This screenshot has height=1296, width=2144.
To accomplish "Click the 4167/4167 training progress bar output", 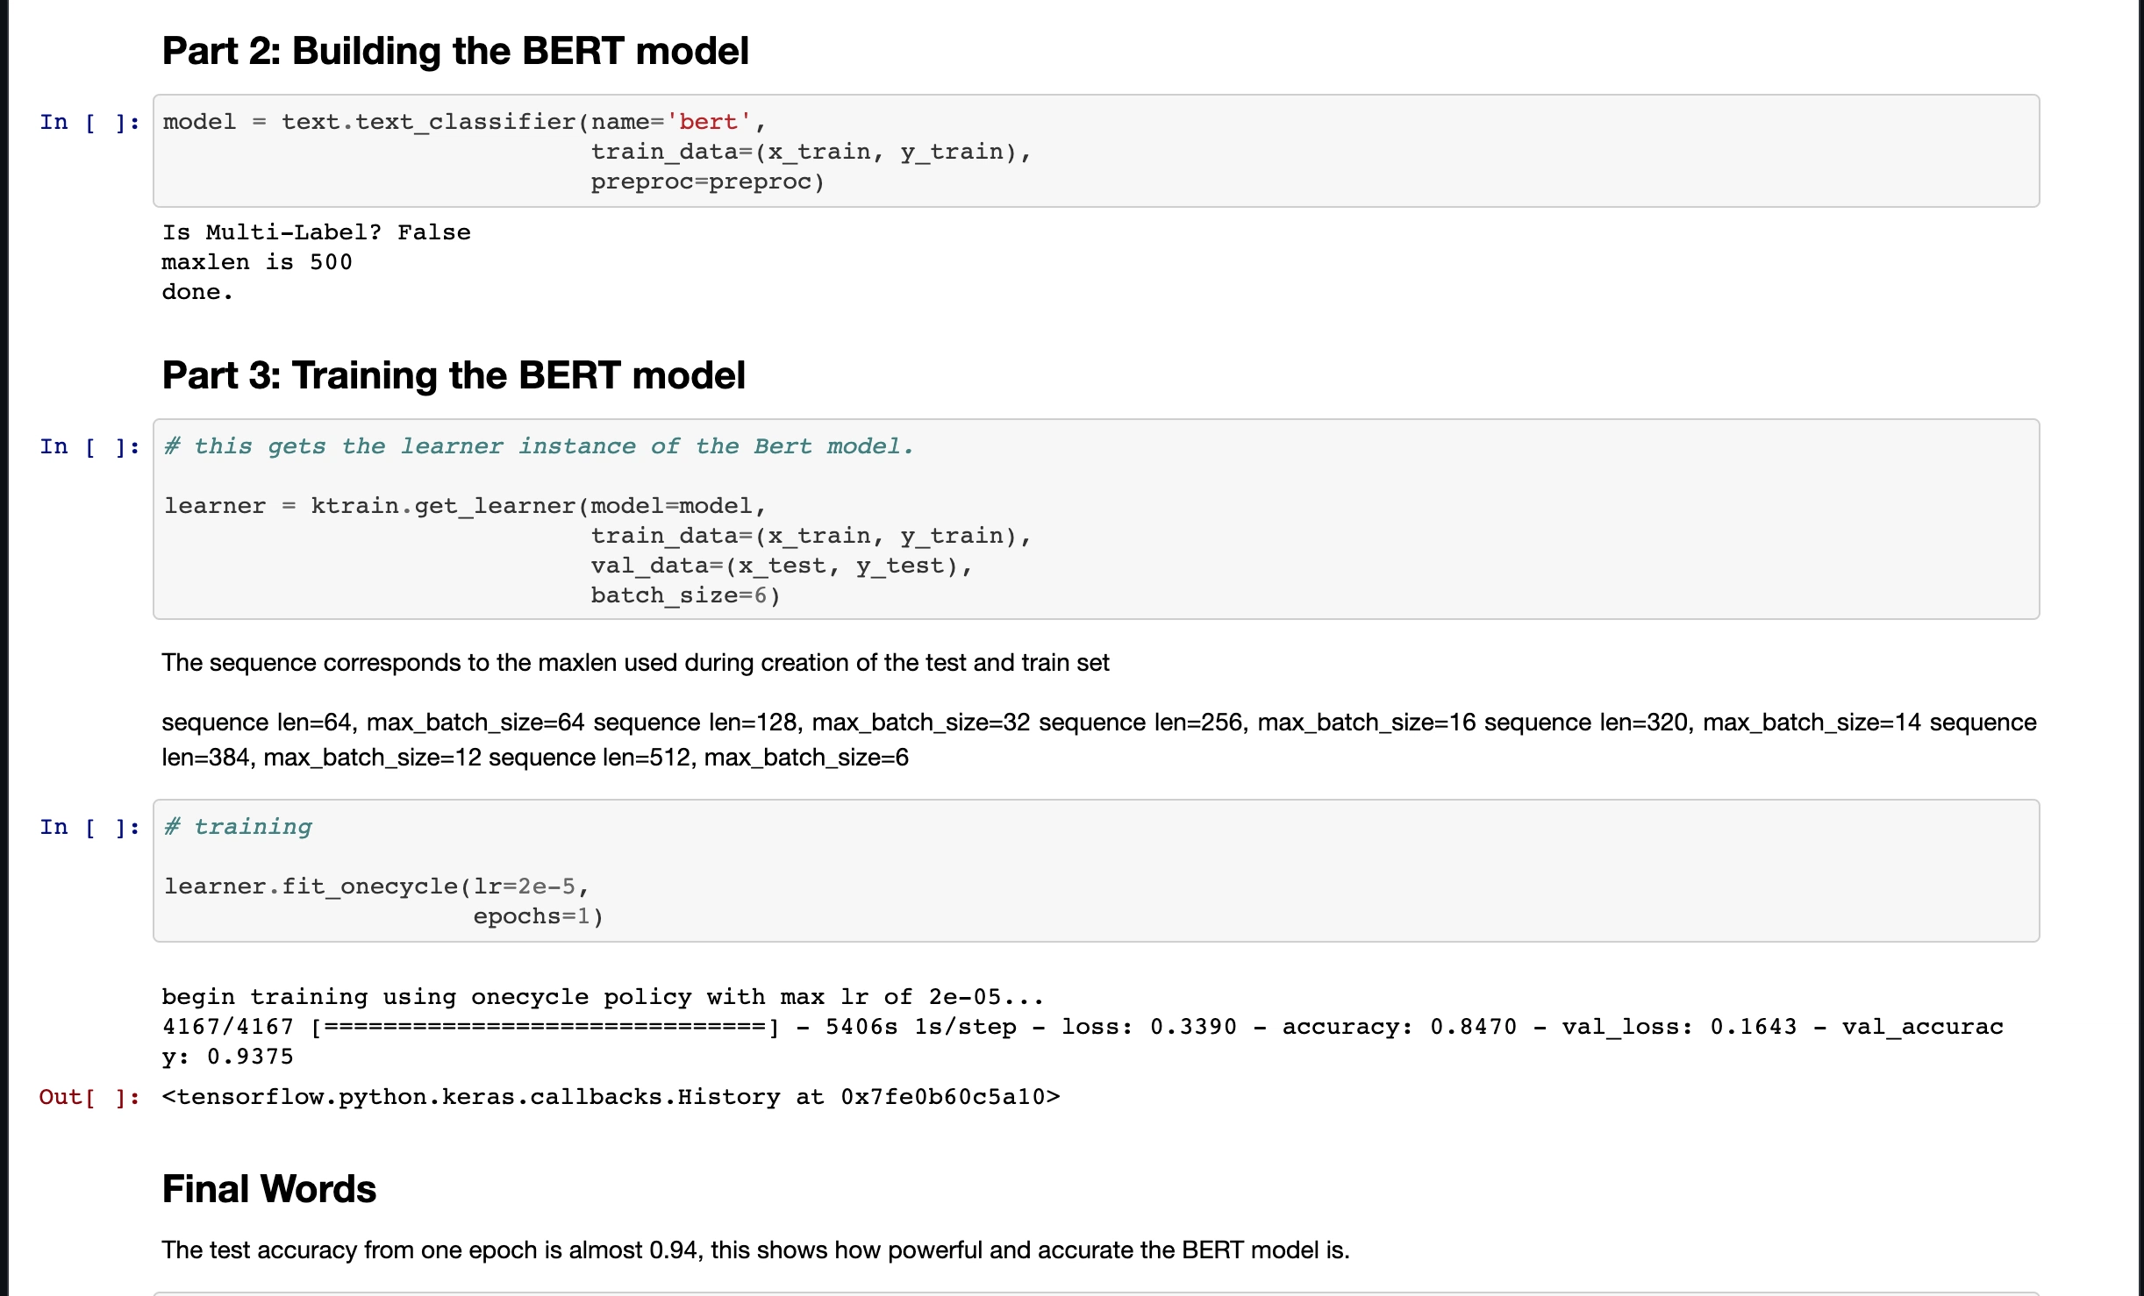I will click(544, 1027).
